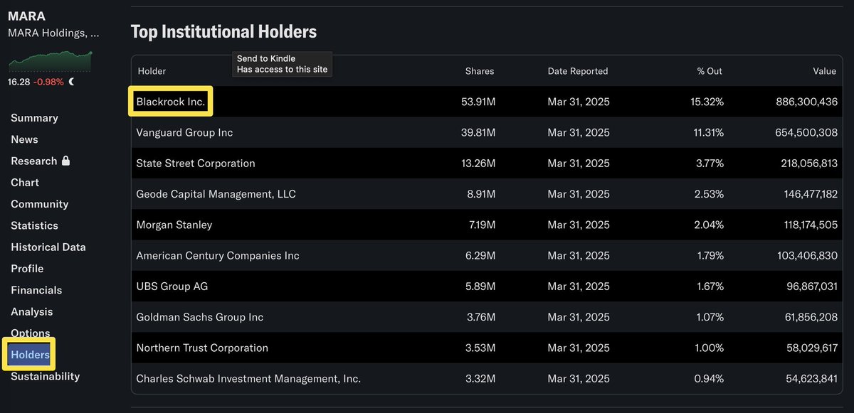Click the Shares column header
This screenshot has height=413, width=854.
click(x=480, y=71)
